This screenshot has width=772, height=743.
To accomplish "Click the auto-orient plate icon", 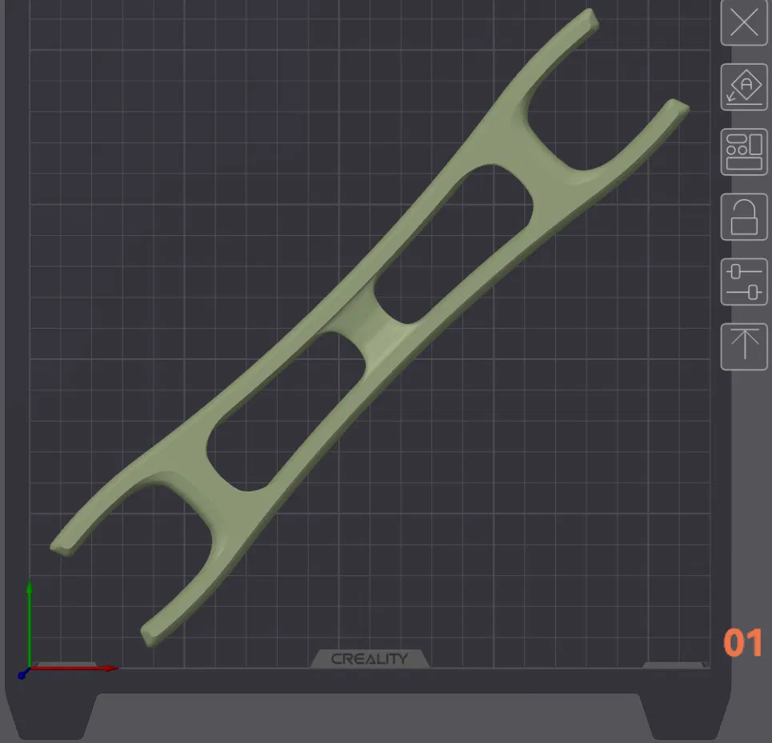I will click(x=744, y=87).
